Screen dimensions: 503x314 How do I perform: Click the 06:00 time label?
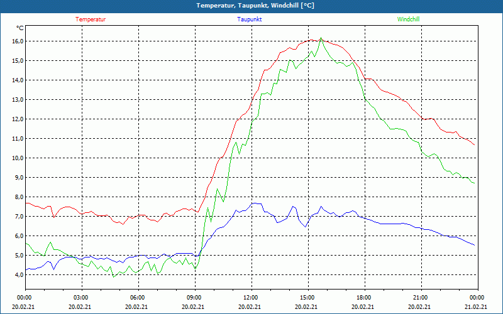click(136, 297)
